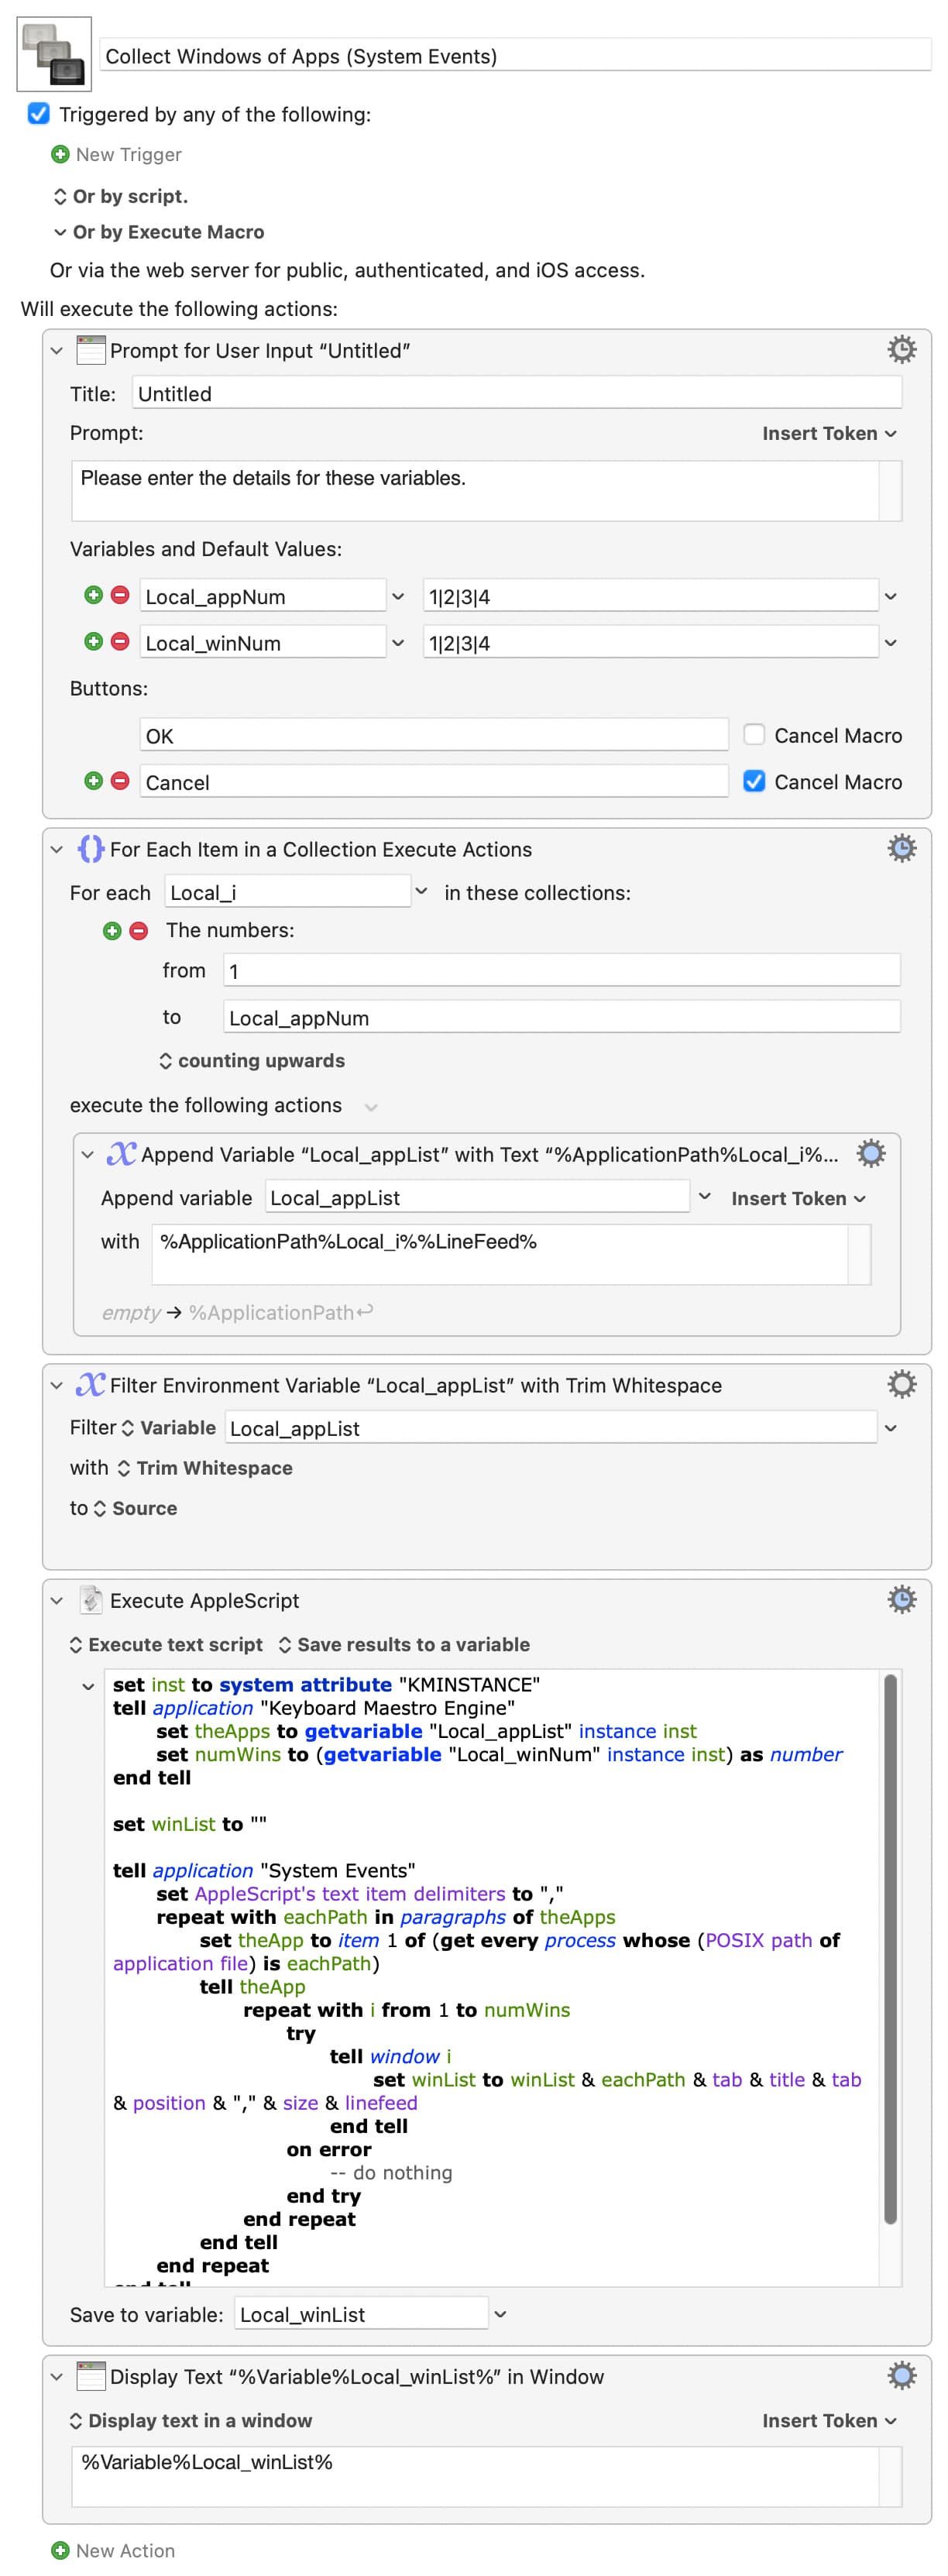Click the macro icon image at top

tap(54, 54)
